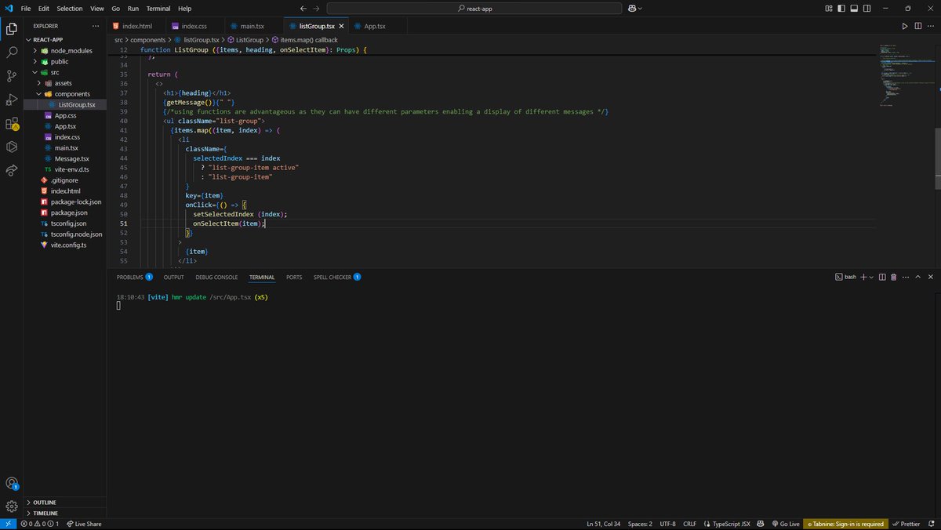
Task: Split the editor to the right
Action: (917, 26)
